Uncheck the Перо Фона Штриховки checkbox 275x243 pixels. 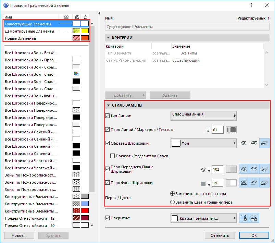pos(107,183)
